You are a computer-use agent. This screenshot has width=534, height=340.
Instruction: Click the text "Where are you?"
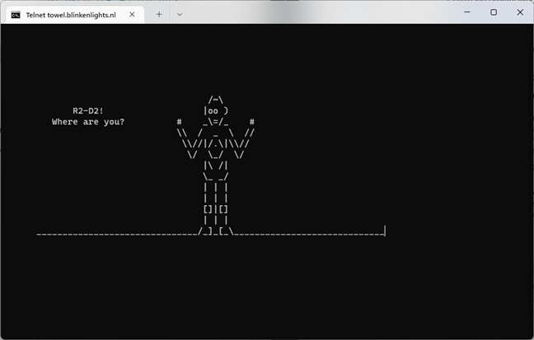(x=88, y=122)
